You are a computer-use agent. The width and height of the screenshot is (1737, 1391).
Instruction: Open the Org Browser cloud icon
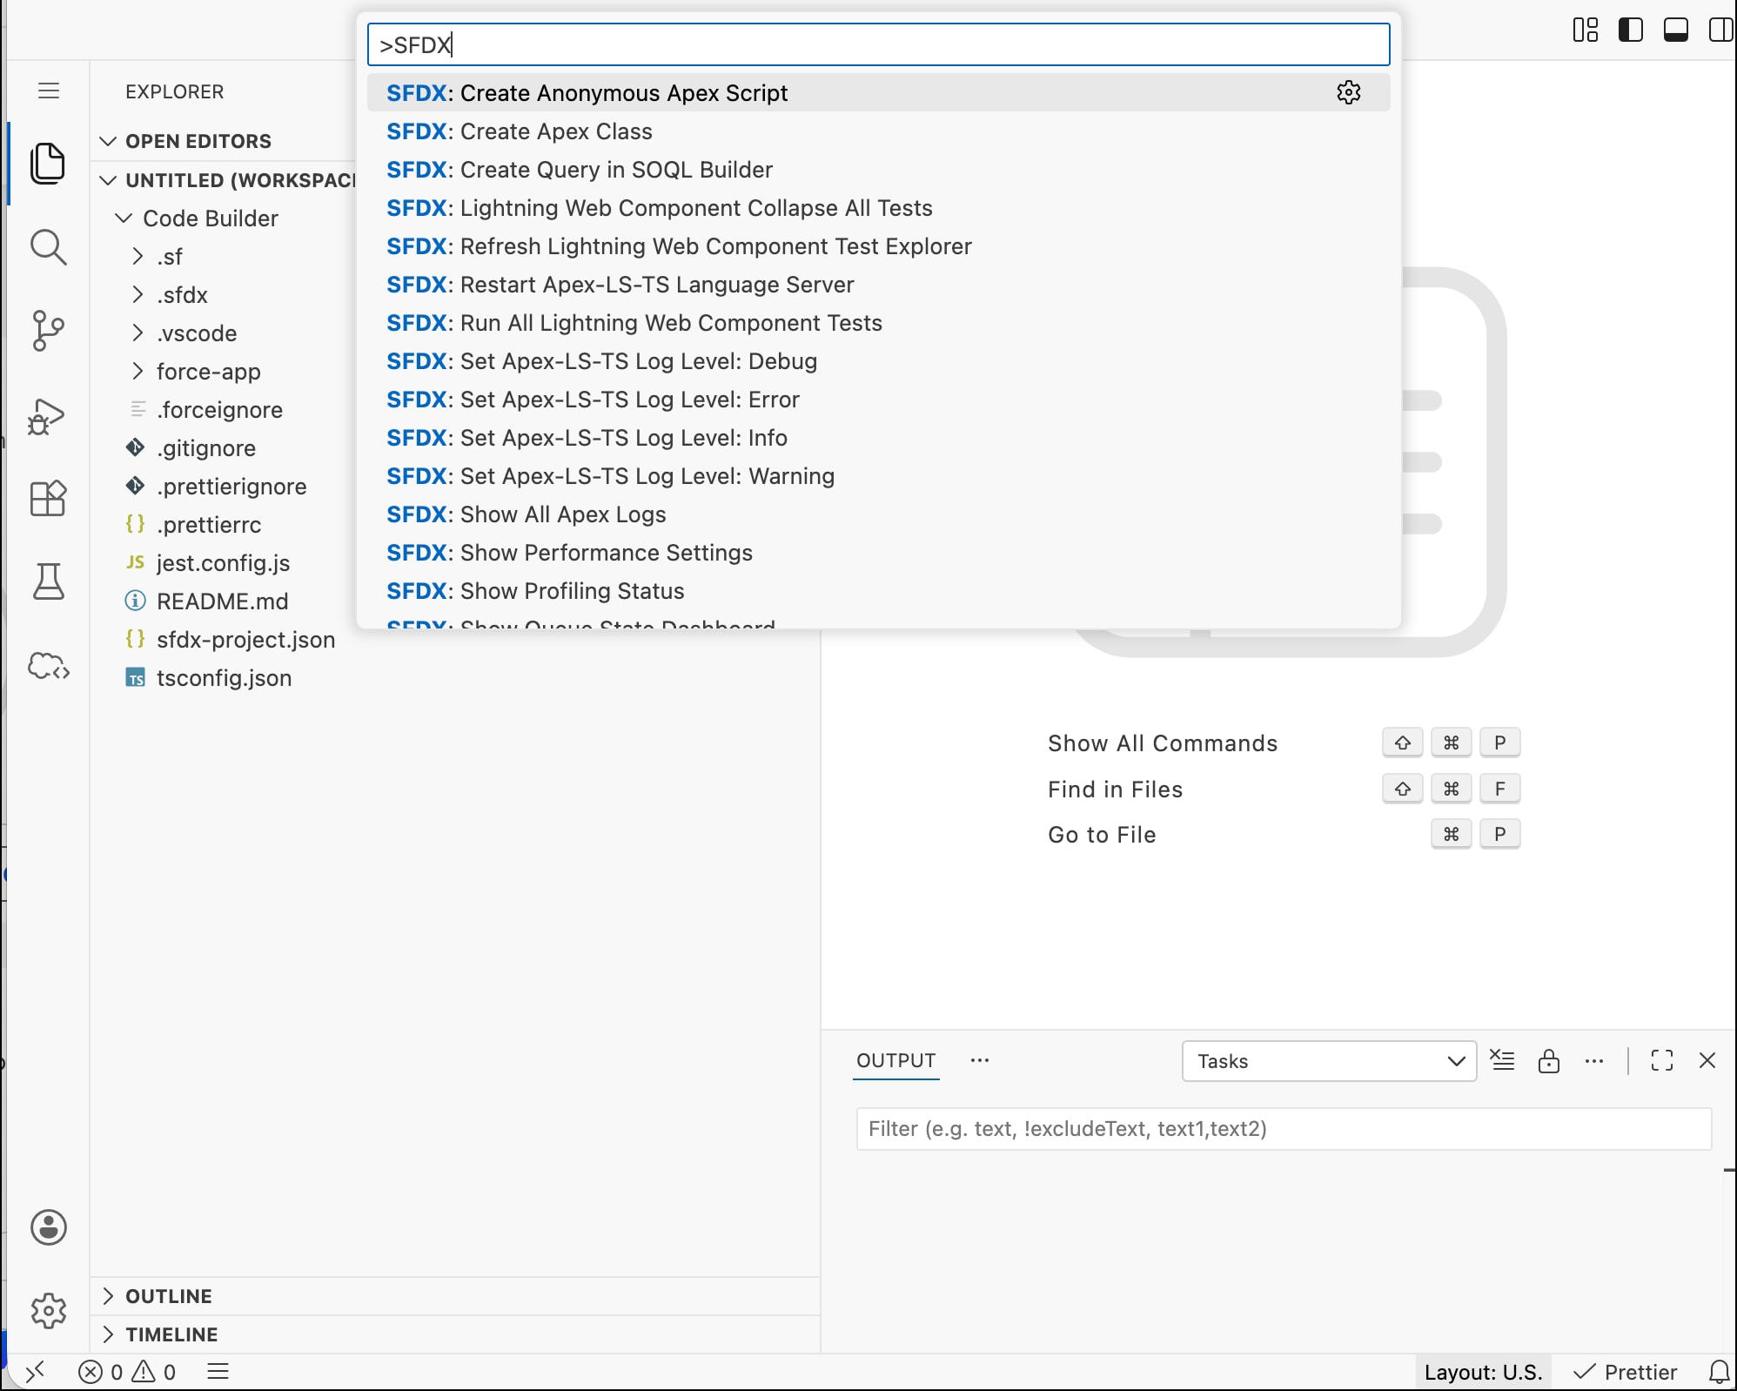pyautogui.click(x=48, y=666)
